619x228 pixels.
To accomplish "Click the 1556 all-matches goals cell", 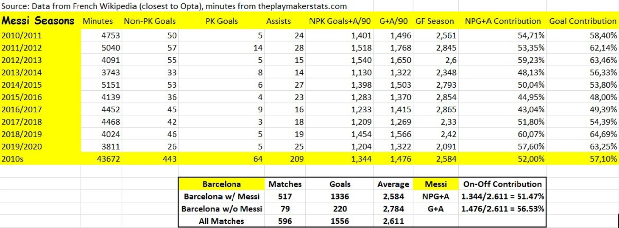I will pos(340,221).
